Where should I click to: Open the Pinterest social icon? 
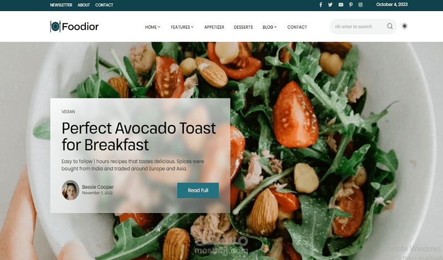point(351,5)
